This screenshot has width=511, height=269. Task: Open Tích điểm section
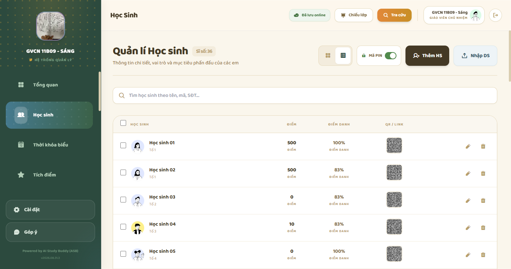49,175
